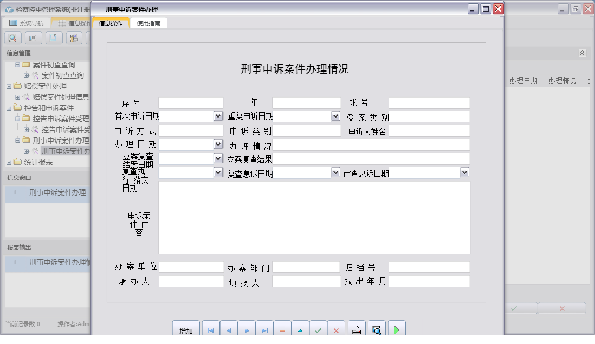The height and width of the screenshot is (344, 595).
Task: Click the 增加 button
Action: click(x=186, y=330)
